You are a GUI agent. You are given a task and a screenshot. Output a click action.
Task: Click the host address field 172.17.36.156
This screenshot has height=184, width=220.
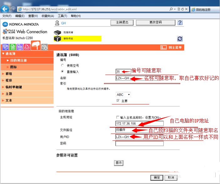coord(139,124)
